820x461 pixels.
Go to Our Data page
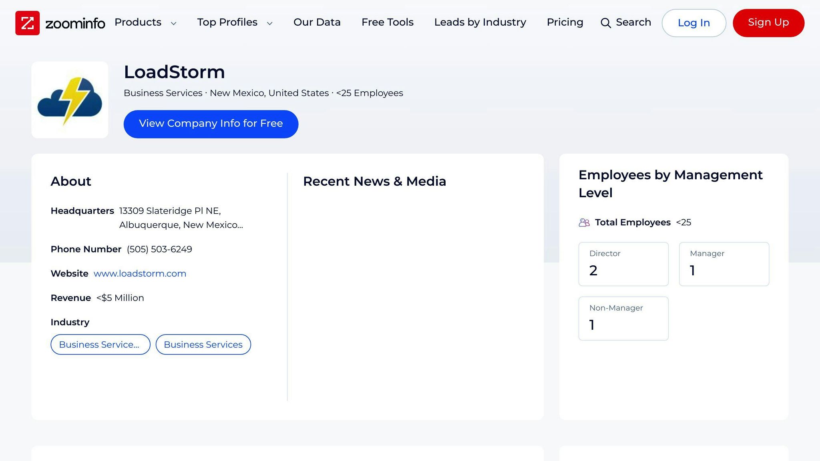[x=317, y=22]
